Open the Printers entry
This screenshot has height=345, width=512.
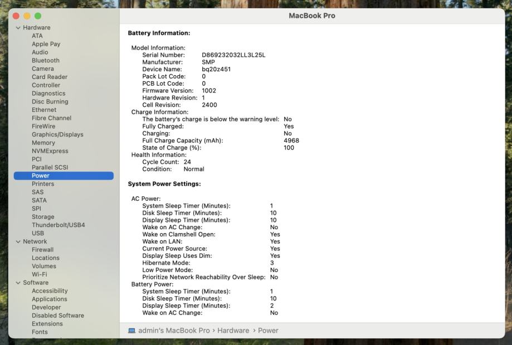43,184
